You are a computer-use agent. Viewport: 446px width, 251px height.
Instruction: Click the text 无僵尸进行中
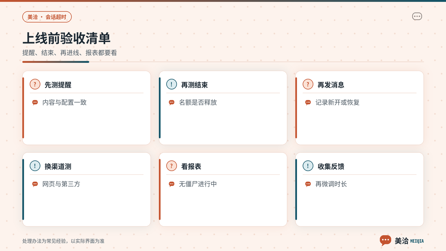(x=198, y=184)
